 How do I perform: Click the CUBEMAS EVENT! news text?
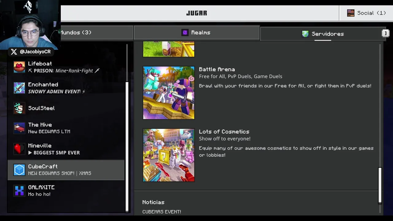pyautogui.click(x=161, y=212)
